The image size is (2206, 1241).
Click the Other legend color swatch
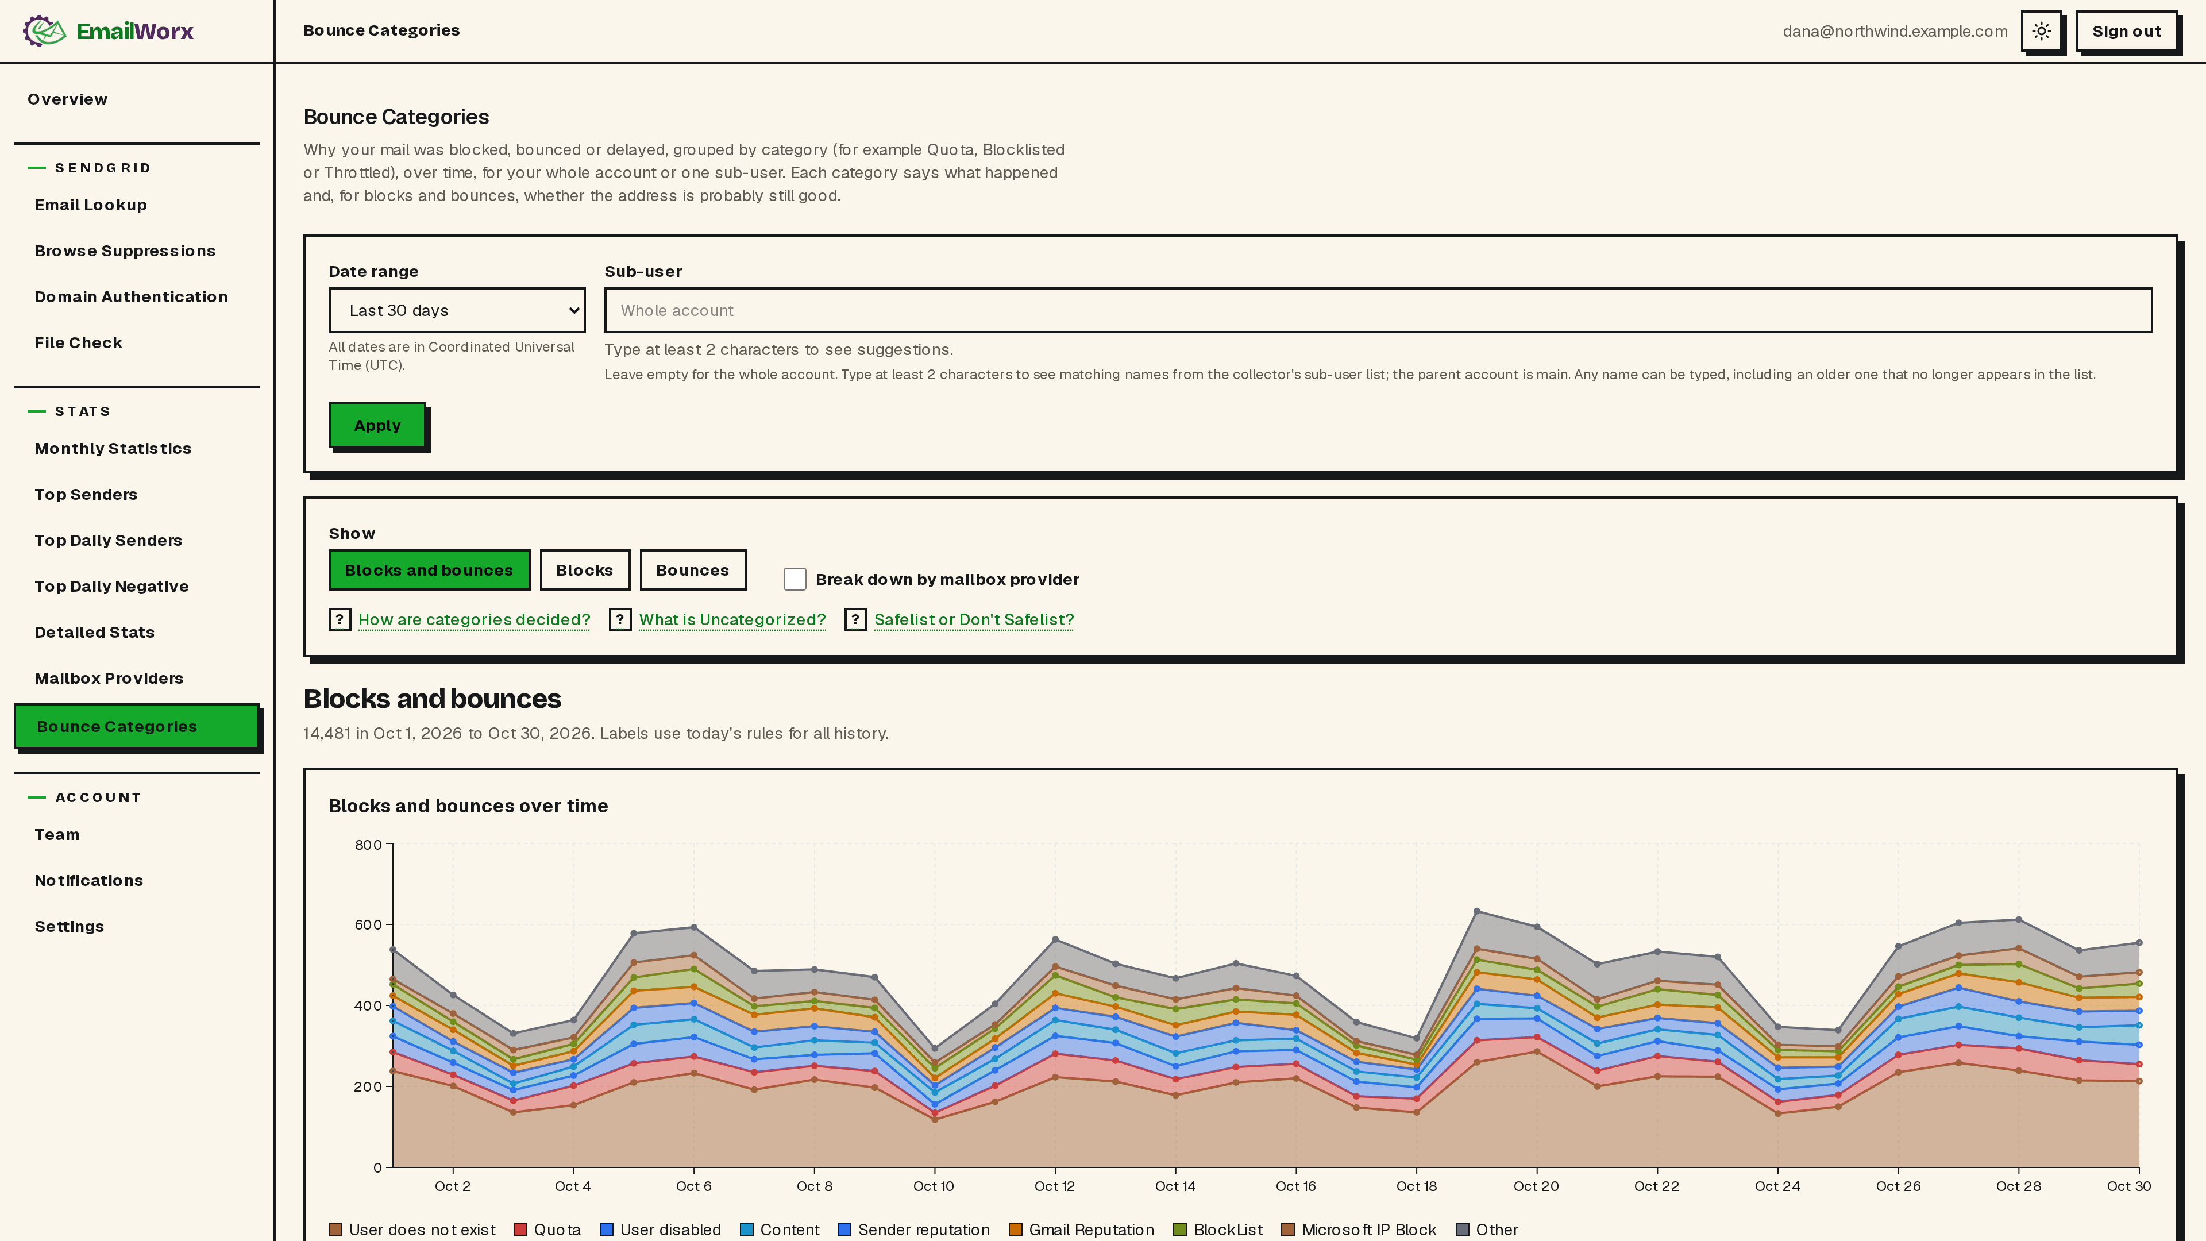click(x=1463, y=1230)
